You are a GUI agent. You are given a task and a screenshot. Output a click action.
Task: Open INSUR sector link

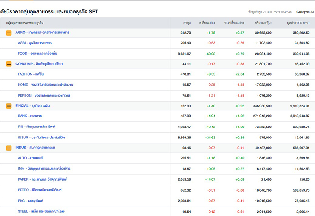pos(41,137)
